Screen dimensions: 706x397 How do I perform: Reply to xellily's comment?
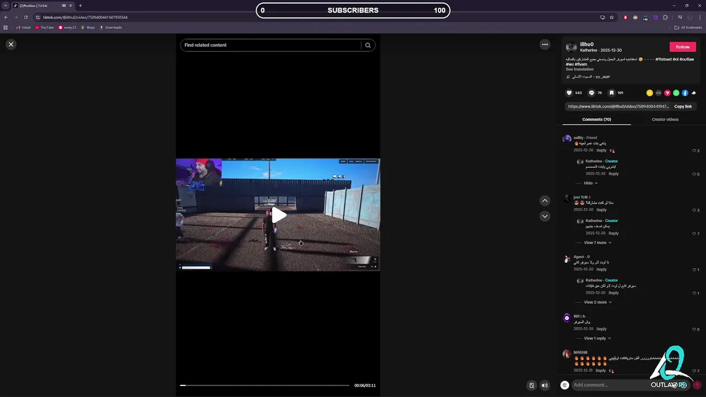tap(601, 151)
